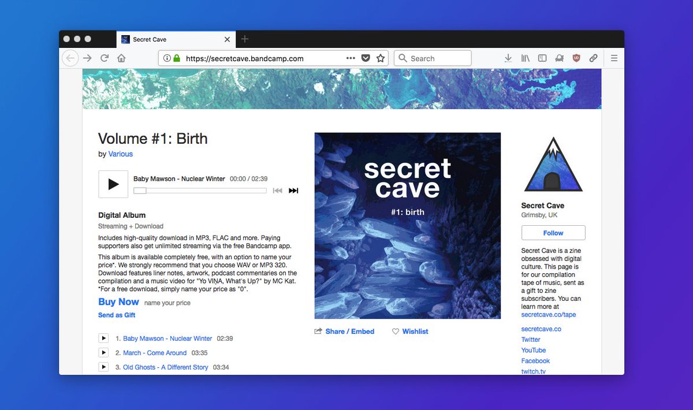This screenshot has width=693, height=410.
Task: Select the Secret Cave browser tab
Action: [176, 39]
